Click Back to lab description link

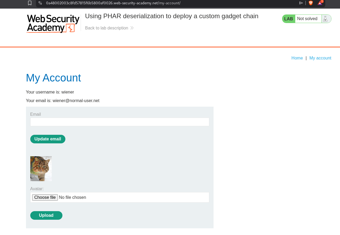[106, 28]
